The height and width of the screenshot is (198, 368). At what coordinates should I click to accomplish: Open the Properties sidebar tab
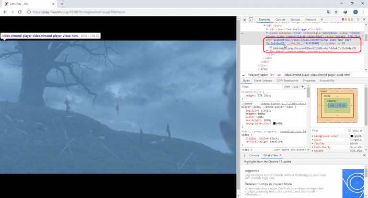309,81
